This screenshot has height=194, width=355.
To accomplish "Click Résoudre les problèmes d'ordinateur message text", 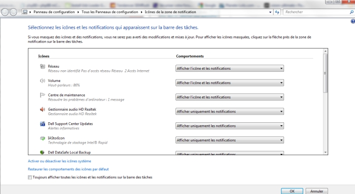I will (x=86, y=100).
